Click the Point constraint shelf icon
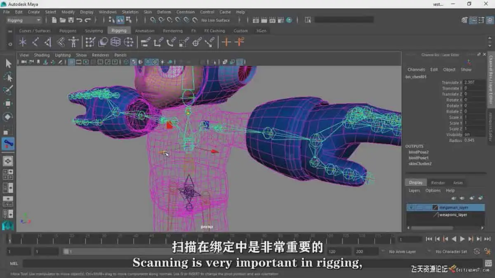 pos(158,42)
